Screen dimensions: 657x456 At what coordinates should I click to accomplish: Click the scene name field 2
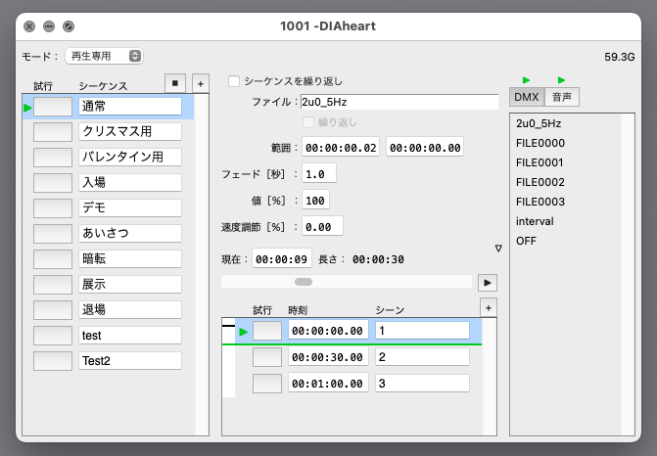[422, 357]
